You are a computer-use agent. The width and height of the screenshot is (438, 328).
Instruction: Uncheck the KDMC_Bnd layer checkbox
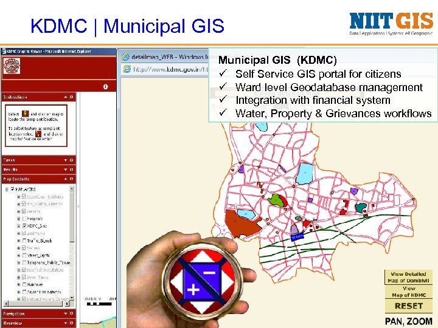point(24,226)
